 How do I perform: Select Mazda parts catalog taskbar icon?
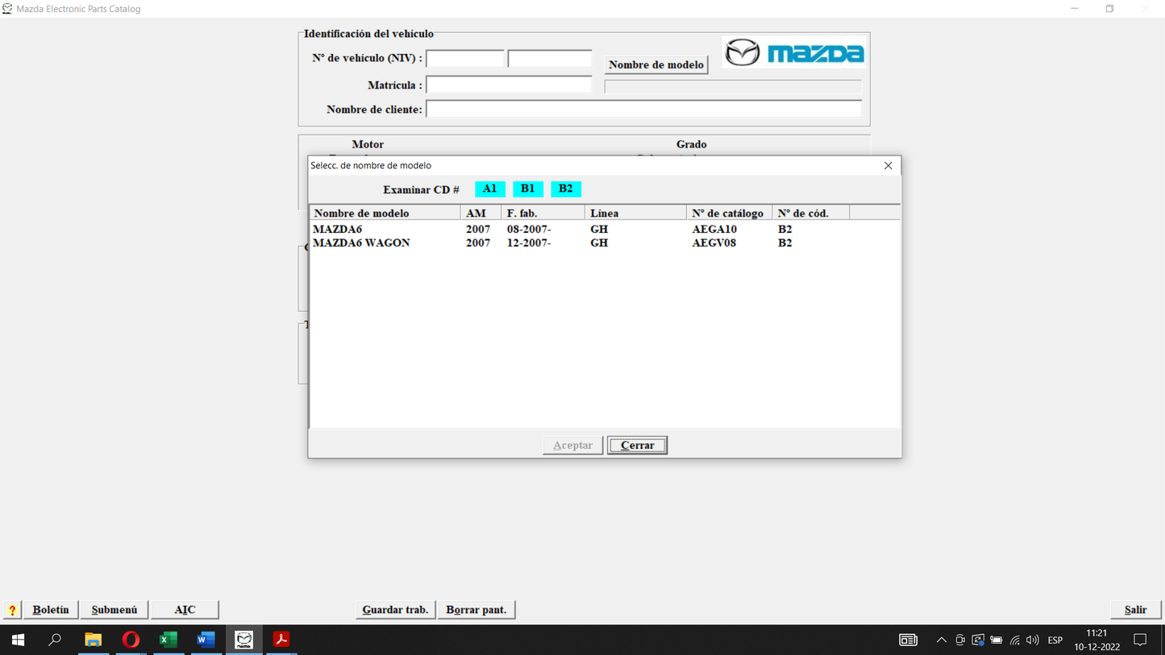[243, 640]
